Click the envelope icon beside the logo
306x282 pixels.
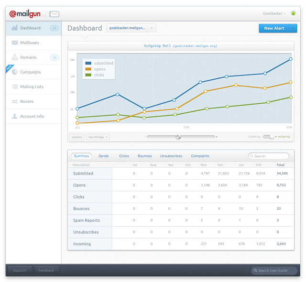click(54, 14)
